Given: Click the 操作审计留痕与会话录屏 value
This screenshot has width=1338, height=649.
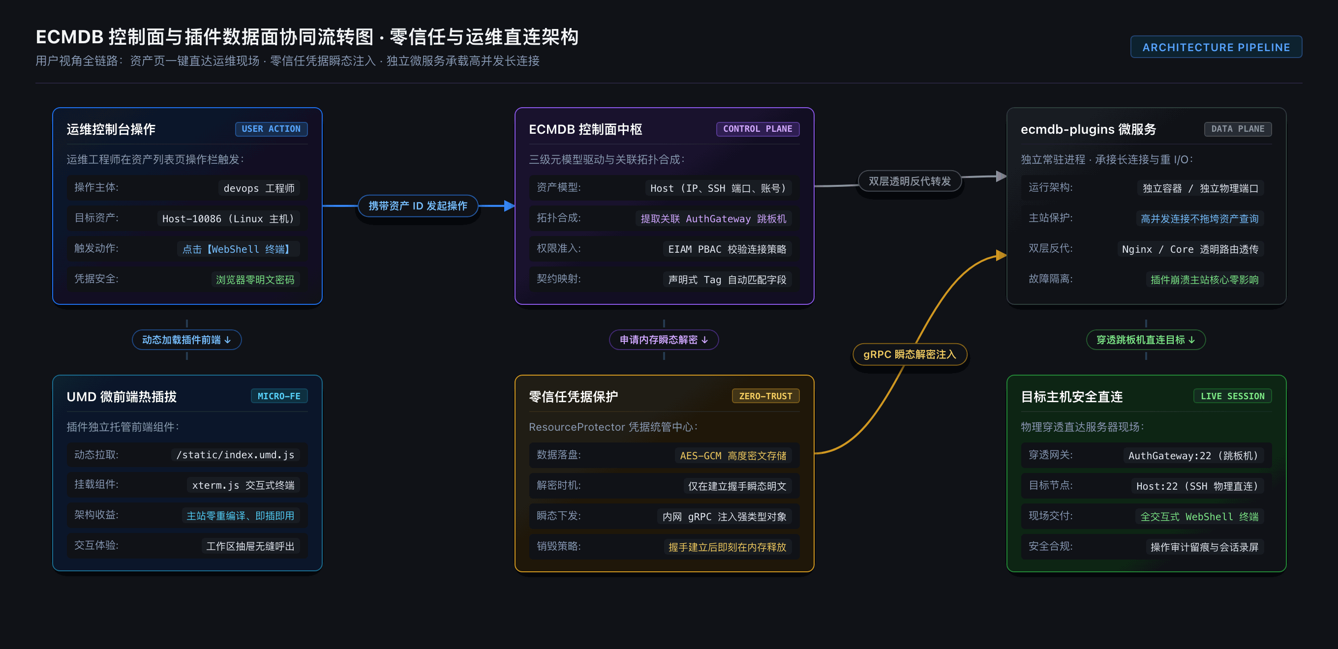Looking at the screenshot, I should (1205, 547).
